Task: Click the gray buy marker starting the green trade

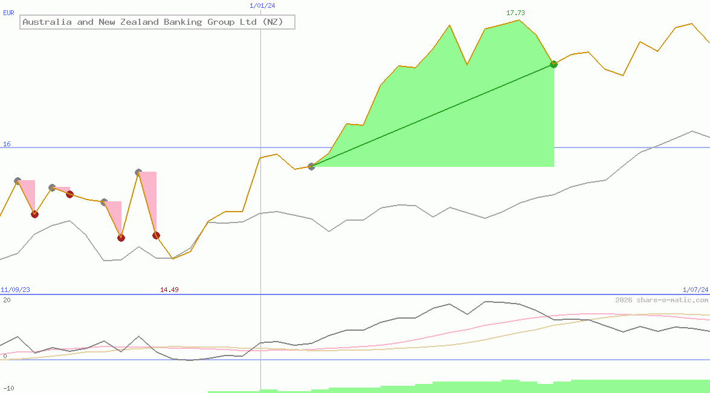Action: [311, 166]
